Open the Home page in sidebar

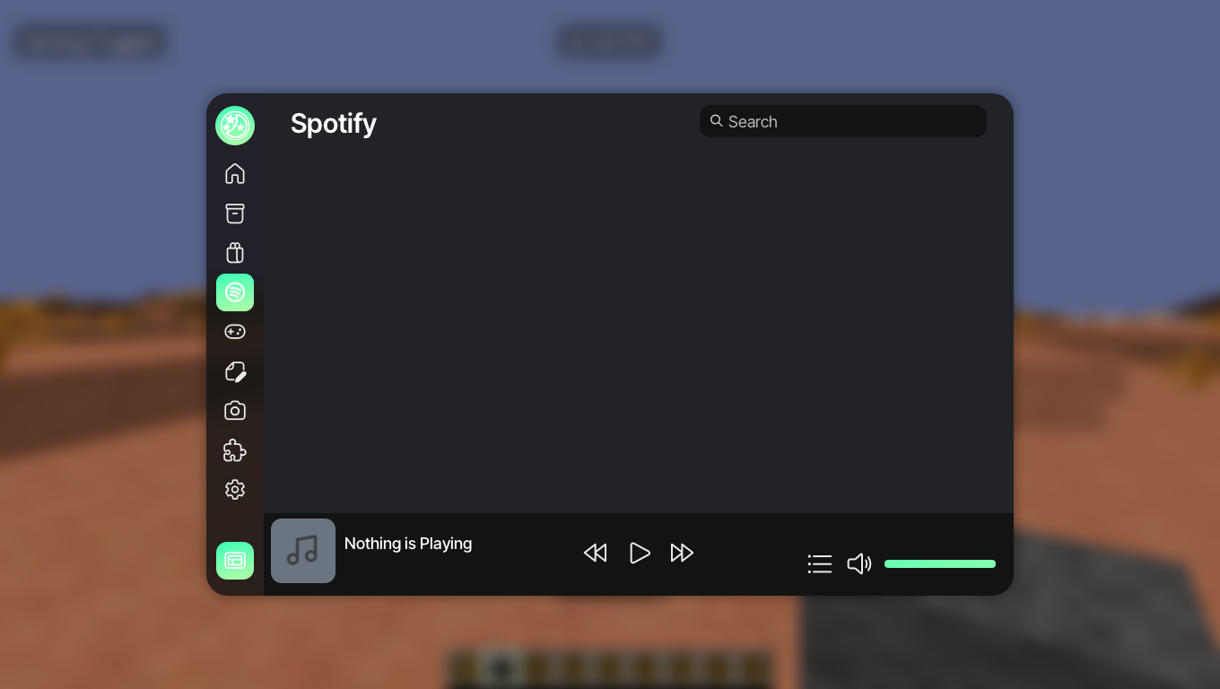(235, 173)
